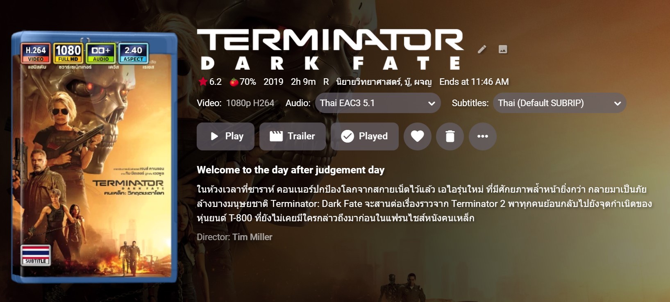The image size is (670, 302).
Task: Click the tomato critic rating icon
Action: [234, 82]
